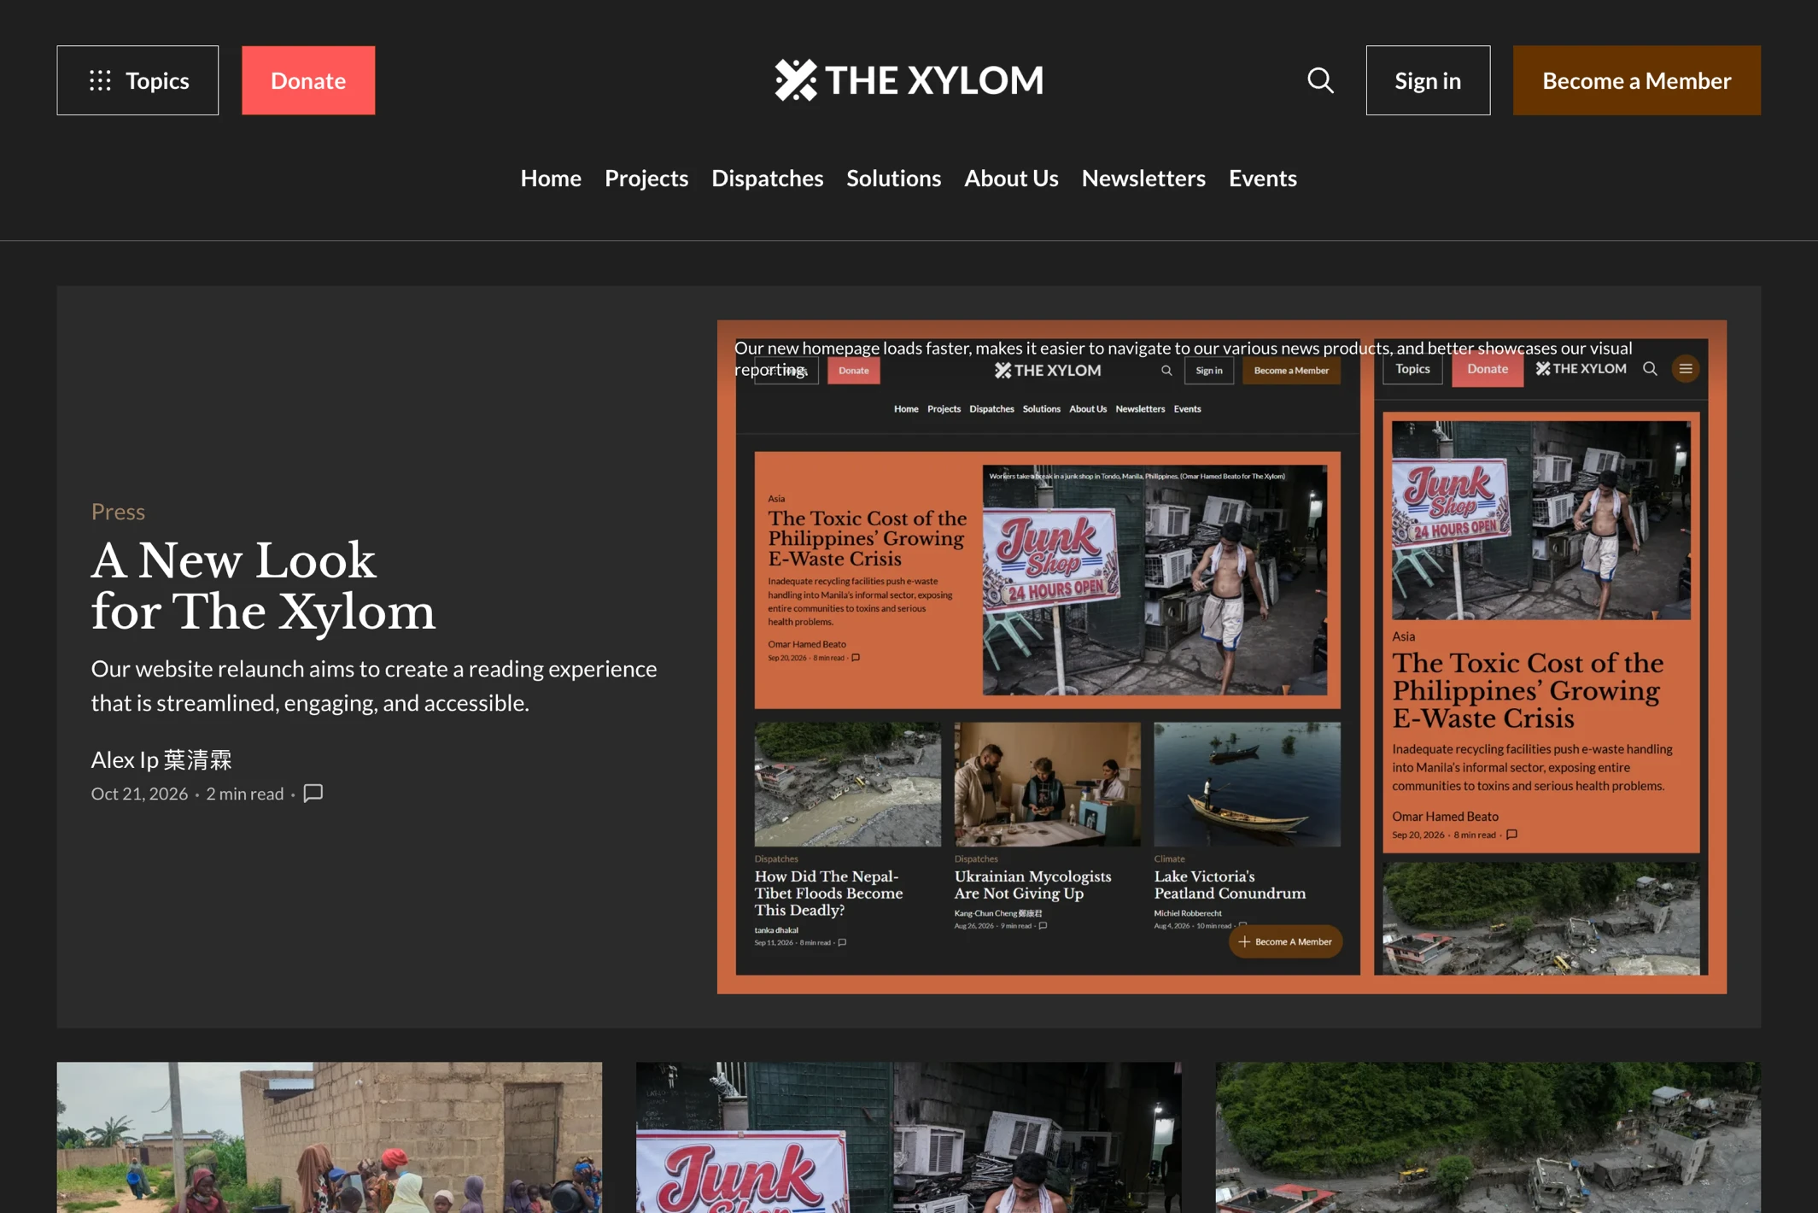
Task: Open comments icon beside 2 min read
Action: (x=313, y=794)
